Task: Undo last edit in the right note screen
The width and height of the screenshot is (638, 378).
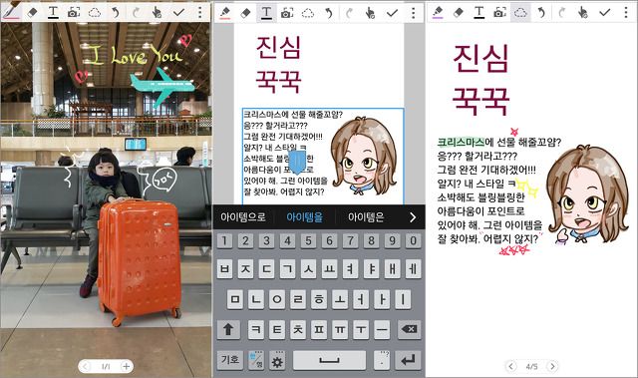Action: [541, 13]
